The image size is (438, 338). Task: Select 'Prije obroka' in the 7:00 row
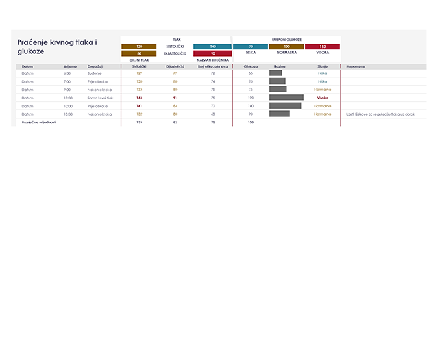click(x=97, y=81)
